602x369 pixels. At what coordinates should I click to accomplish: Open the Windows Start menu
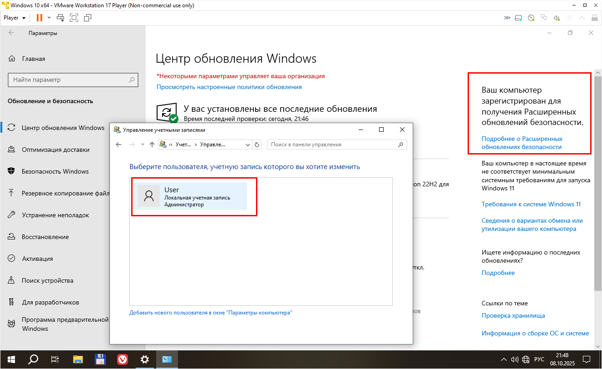click(x=11, y=359)
